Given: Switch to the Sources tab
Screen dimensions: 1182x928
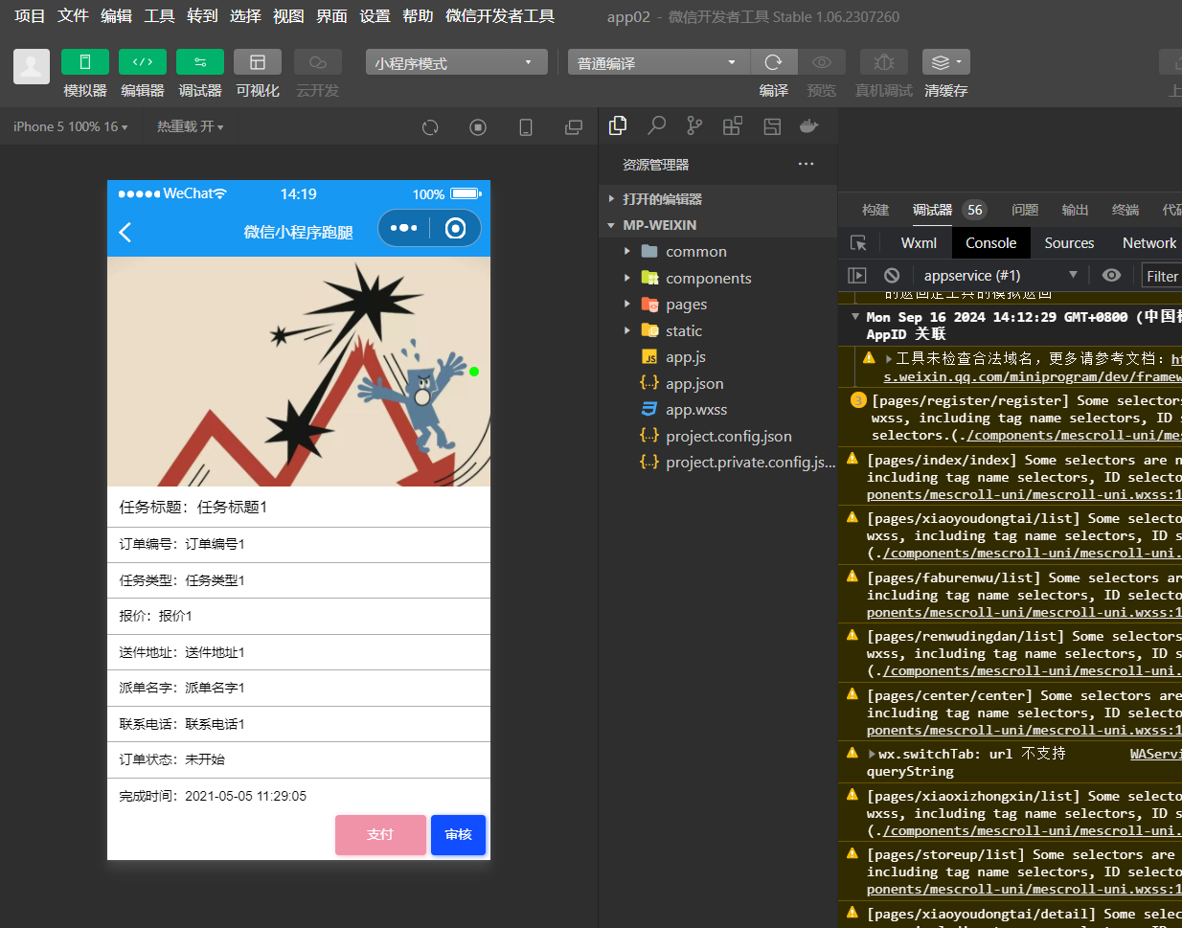Looking at the screenshot, I should pyautogui.click(x=1068, y=242).
